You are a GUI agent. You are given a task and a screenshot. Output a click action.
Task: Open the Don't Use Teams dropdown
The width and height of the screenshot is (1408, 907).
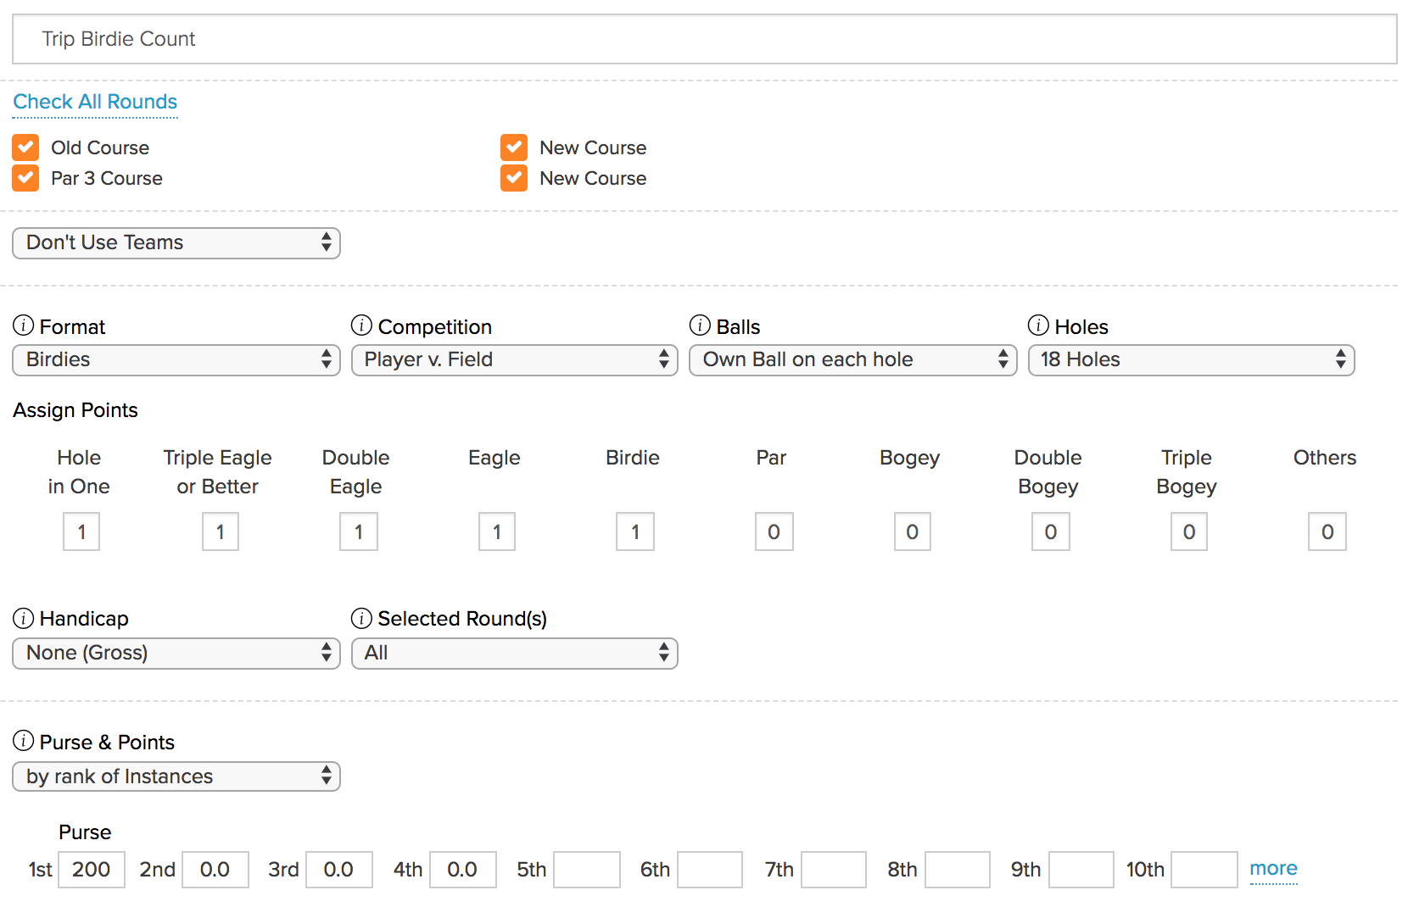pyautogui.click(x=176, y=243)
